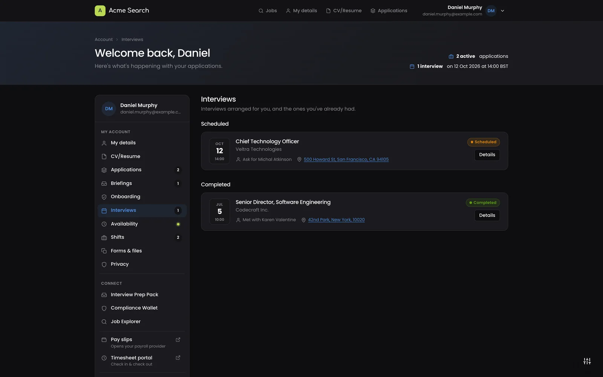Viewport: 603px width, 377px height.
Task: Open CV/Resume in the top navigation
Action: click(x=344, y=11)
